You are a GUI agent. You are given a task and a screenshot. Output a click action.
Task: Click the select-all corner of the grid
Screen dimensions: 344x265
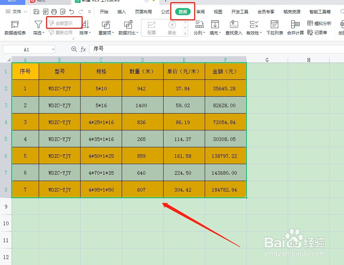click(x=8, y=60)
